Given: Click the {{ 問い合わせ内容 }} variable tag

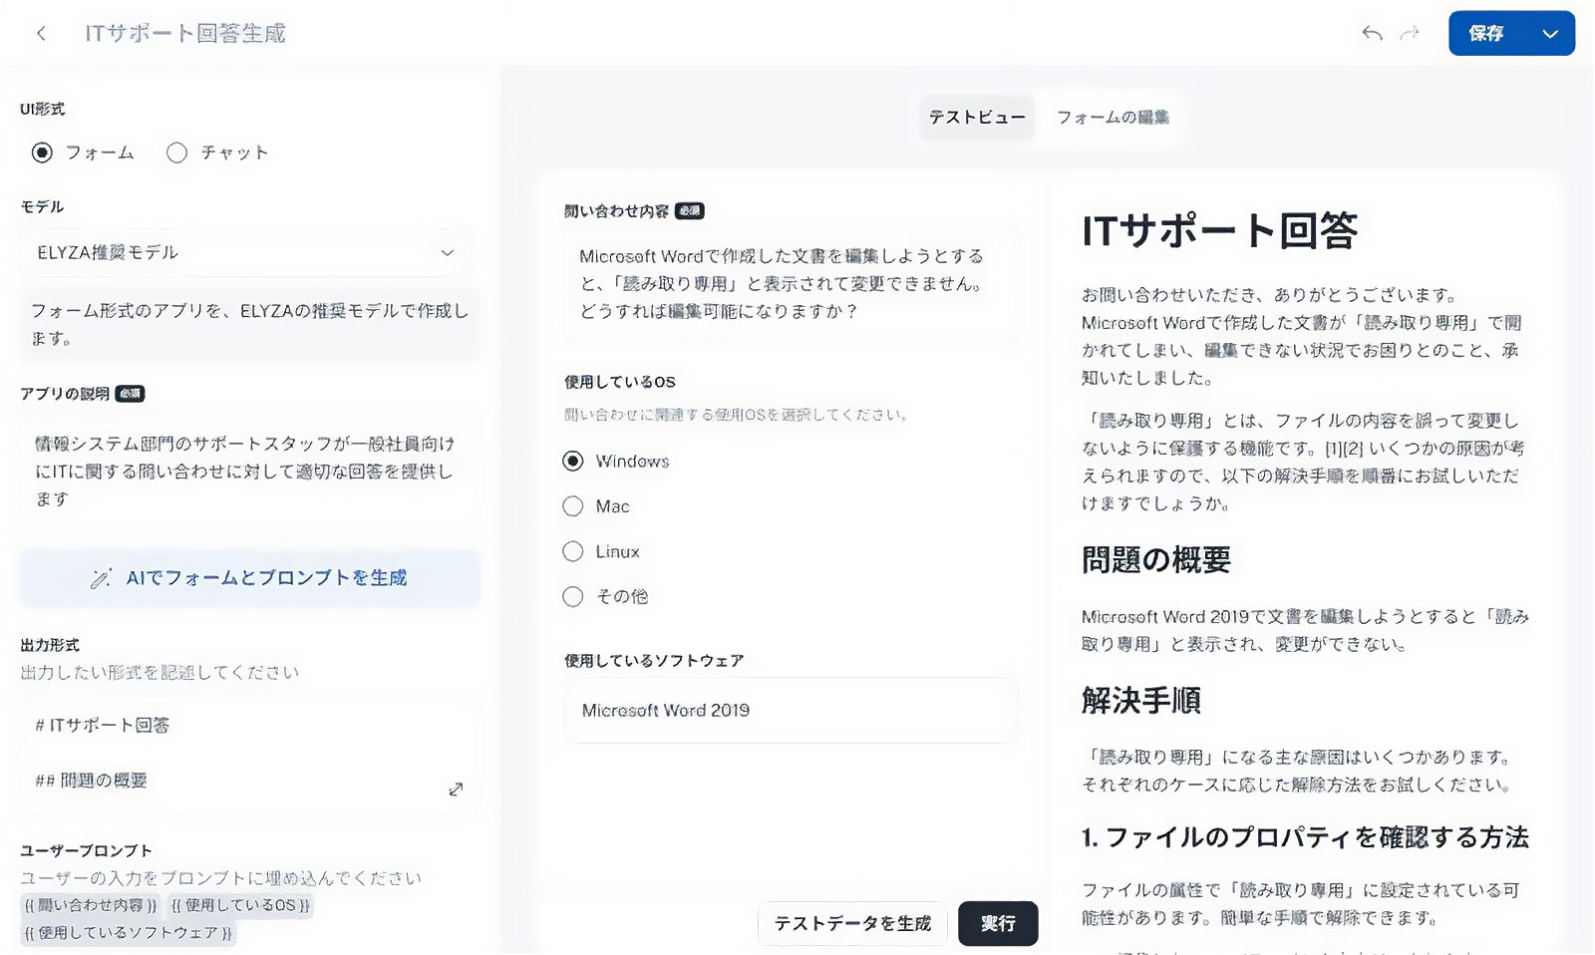Looking at the screenshot, I should coord(91,905).
